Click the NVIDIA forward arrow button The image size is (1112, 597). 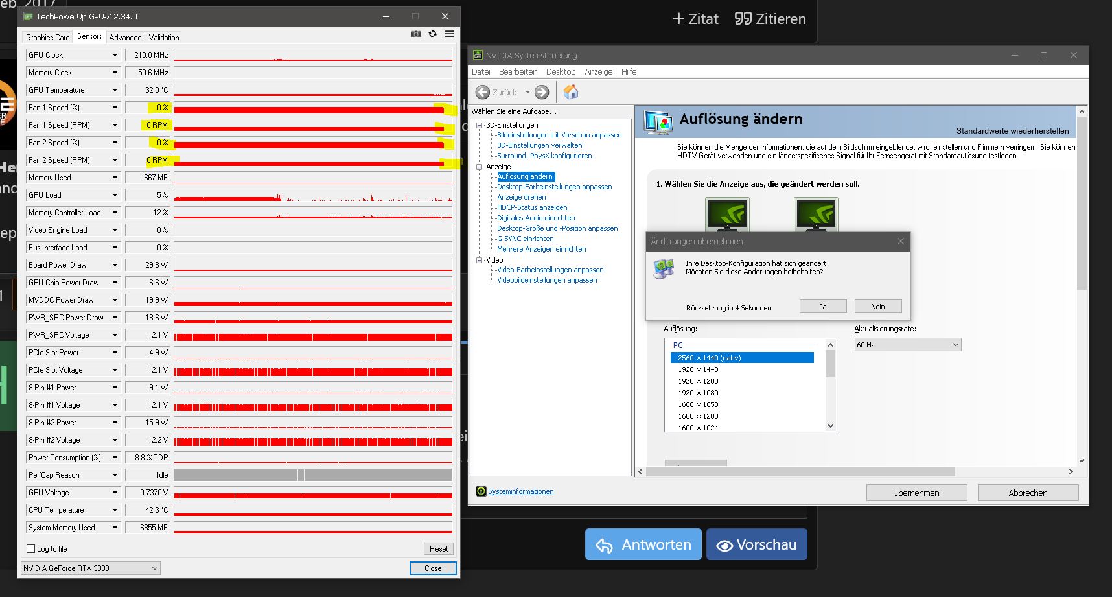tap(542, 92)
